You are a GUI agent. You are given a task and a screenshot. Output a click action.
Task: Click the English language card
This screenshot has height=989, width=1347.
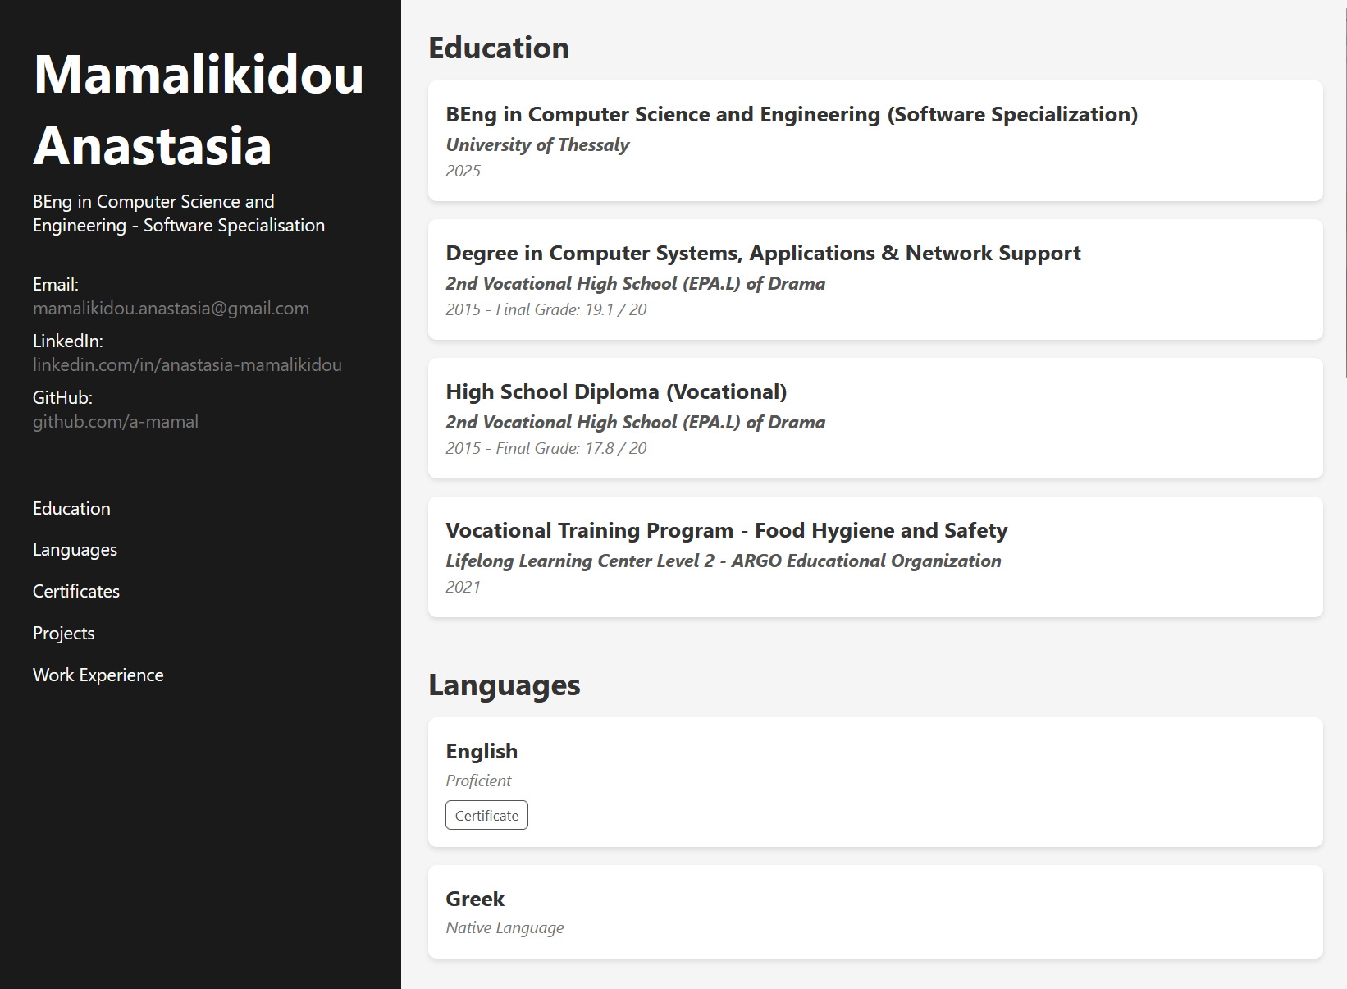coord(874,781)
